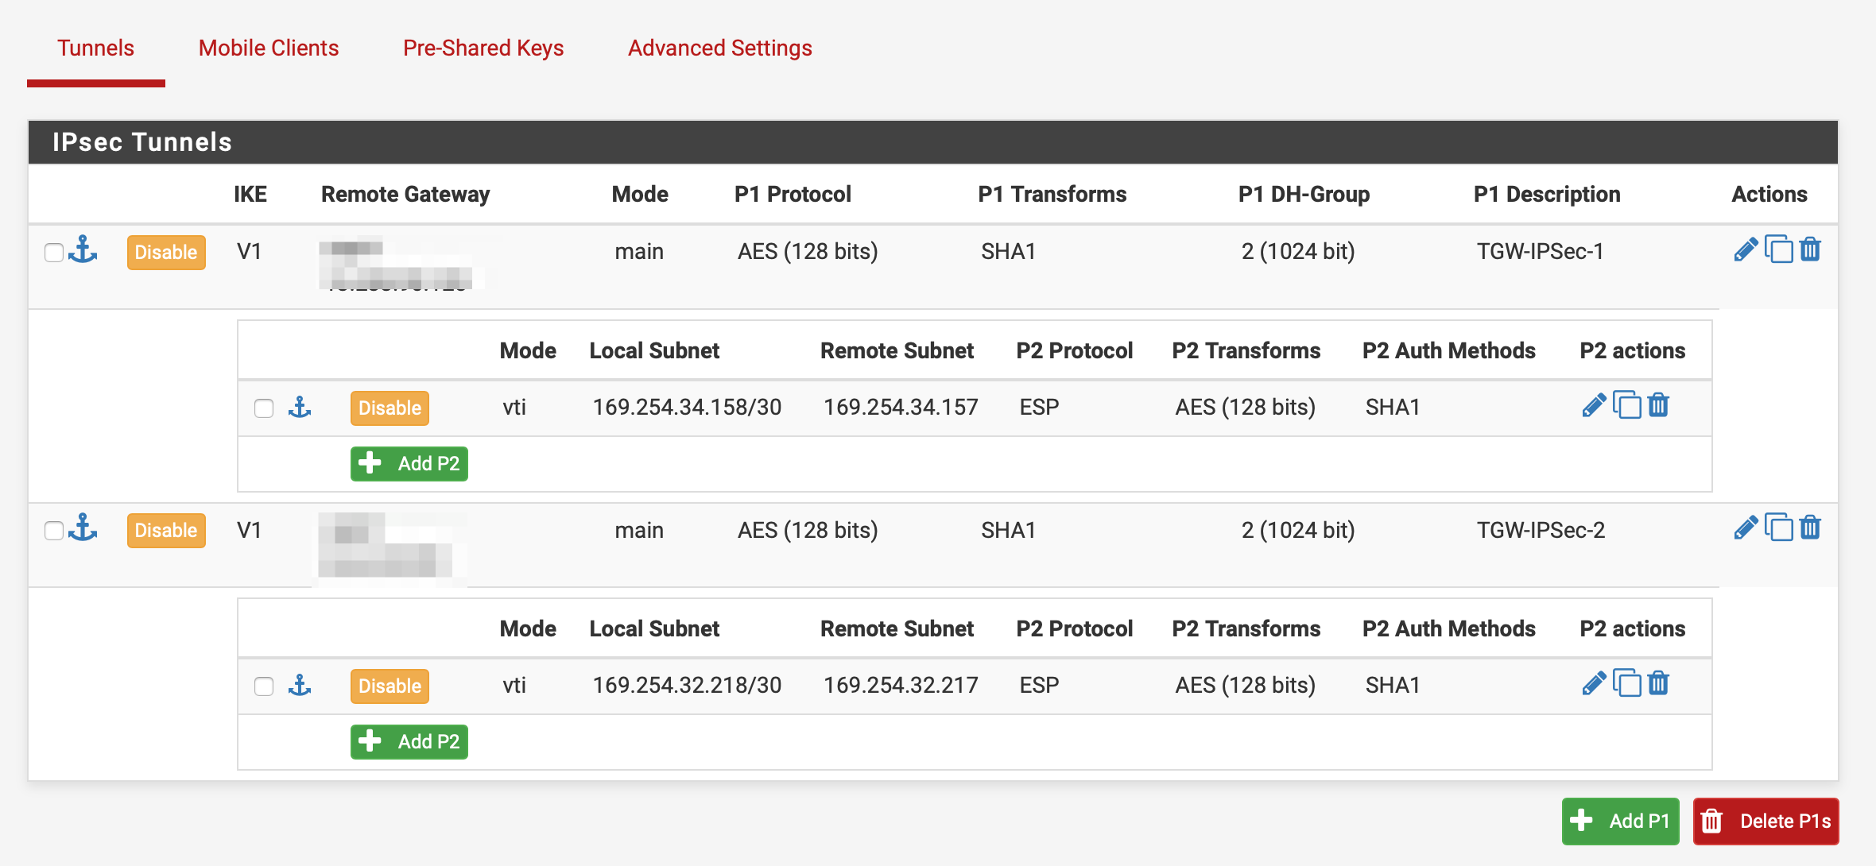Copy the TGW-IPSec-1 phase 1 entry

1779,249
